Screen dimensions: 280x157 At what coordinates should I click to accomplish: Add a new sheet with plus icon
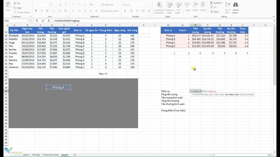(x=75, y=155)
